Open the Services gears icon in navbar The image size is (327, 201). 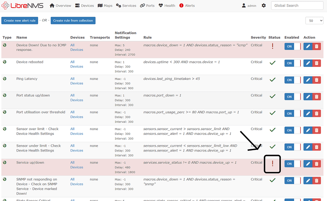click(126, 5)
